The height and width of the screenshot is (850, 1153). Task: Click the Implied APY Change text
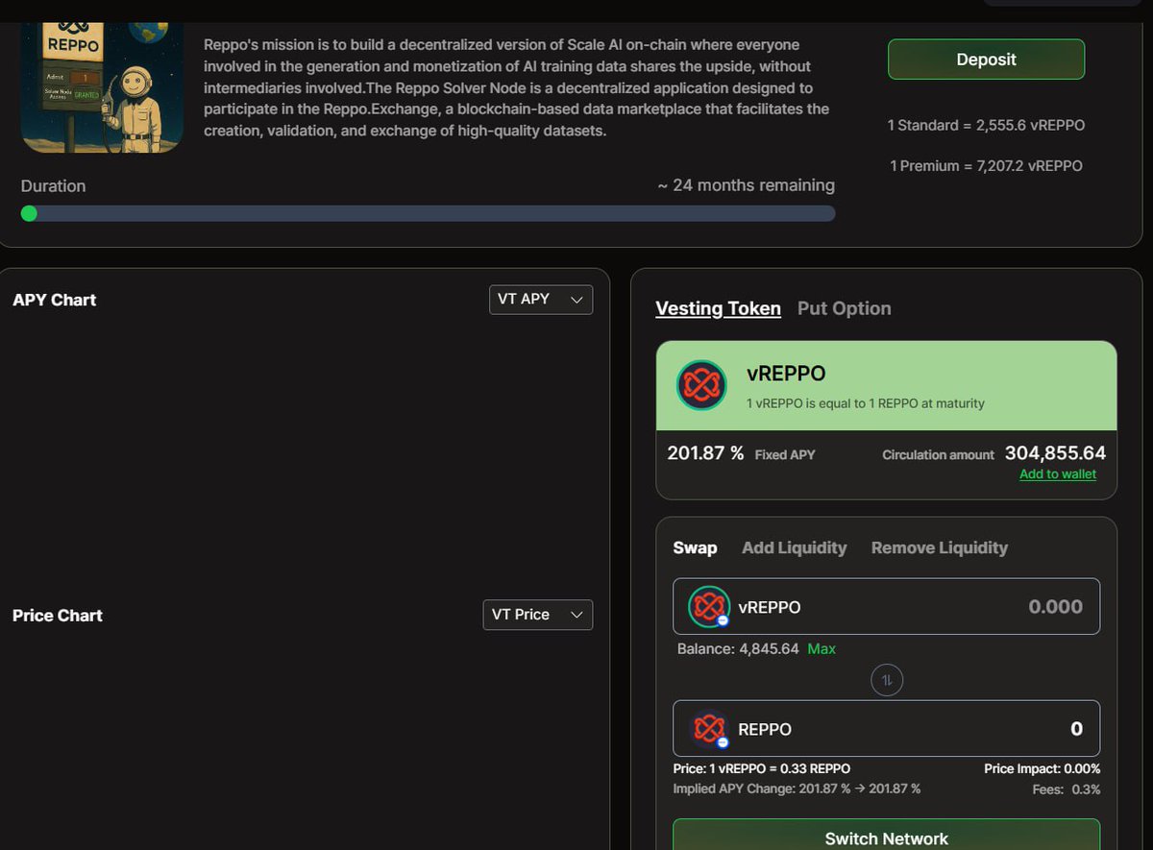tap(797, 789)
